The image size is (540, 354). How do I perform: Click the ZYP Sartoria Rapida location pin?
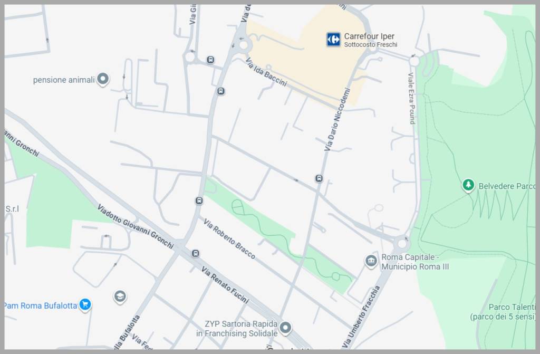tap(285, 328)
